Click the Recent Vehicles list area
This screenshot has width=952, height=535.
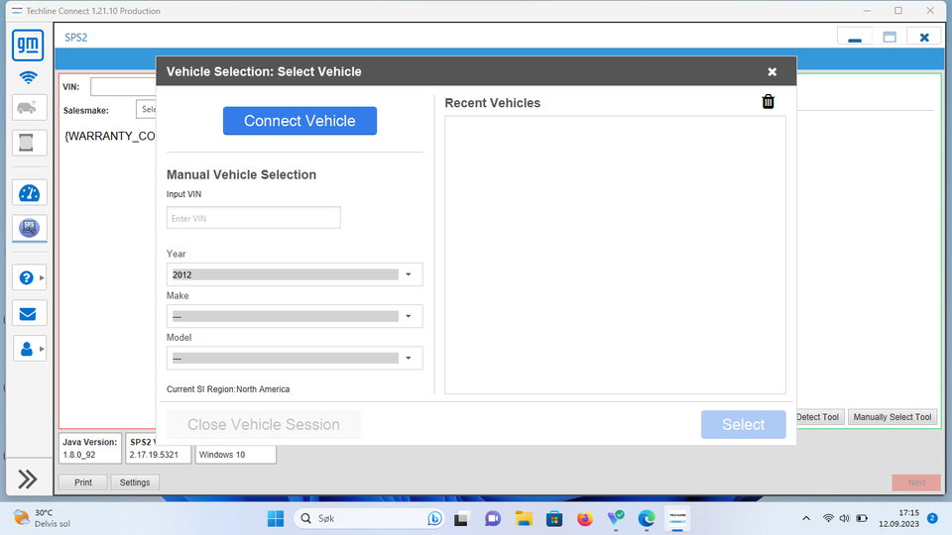click(615, 255)
